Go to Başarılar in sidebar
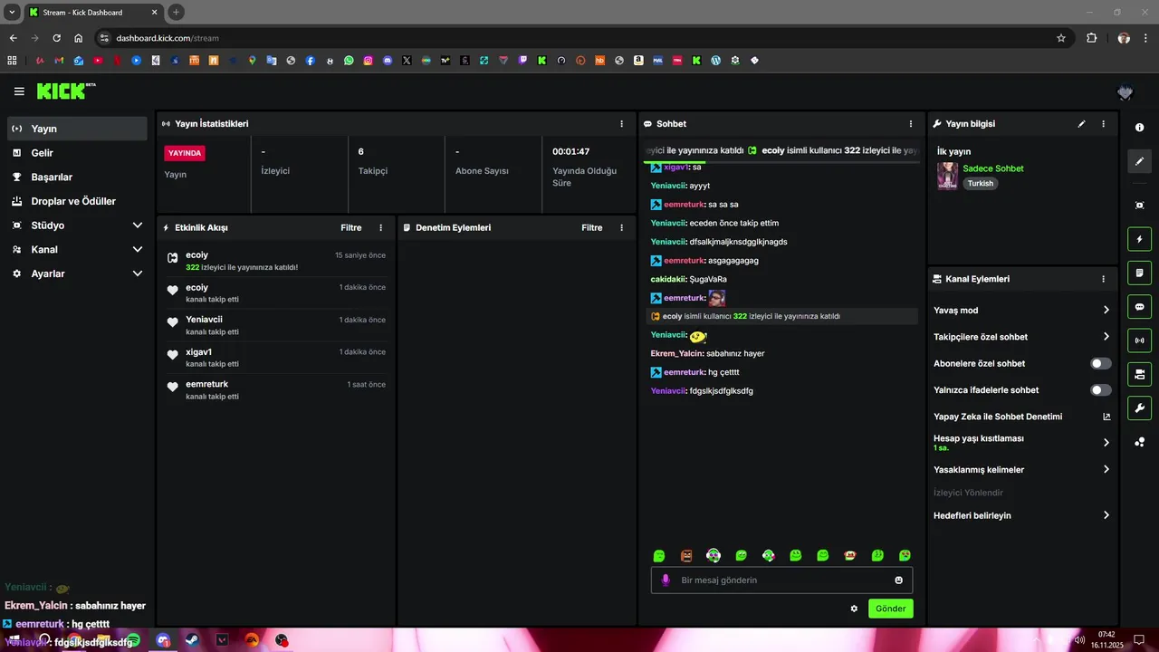Screen dimensions: 1159x652 tap(77, 177)
